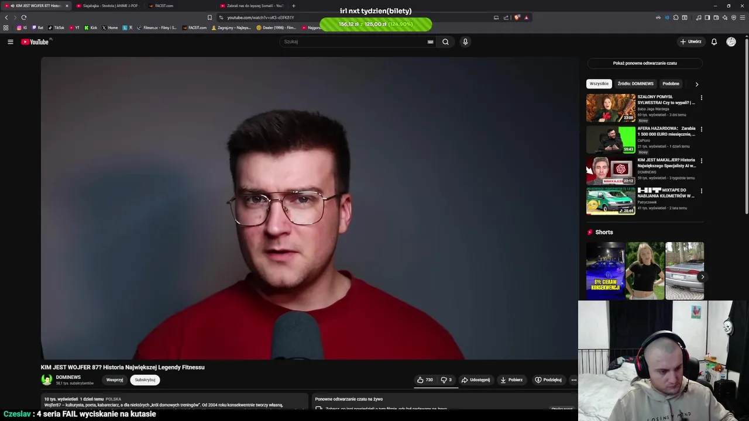The image size is (749, 421).
Task: Start voice search with microphone icon
Action: point(465,42)
